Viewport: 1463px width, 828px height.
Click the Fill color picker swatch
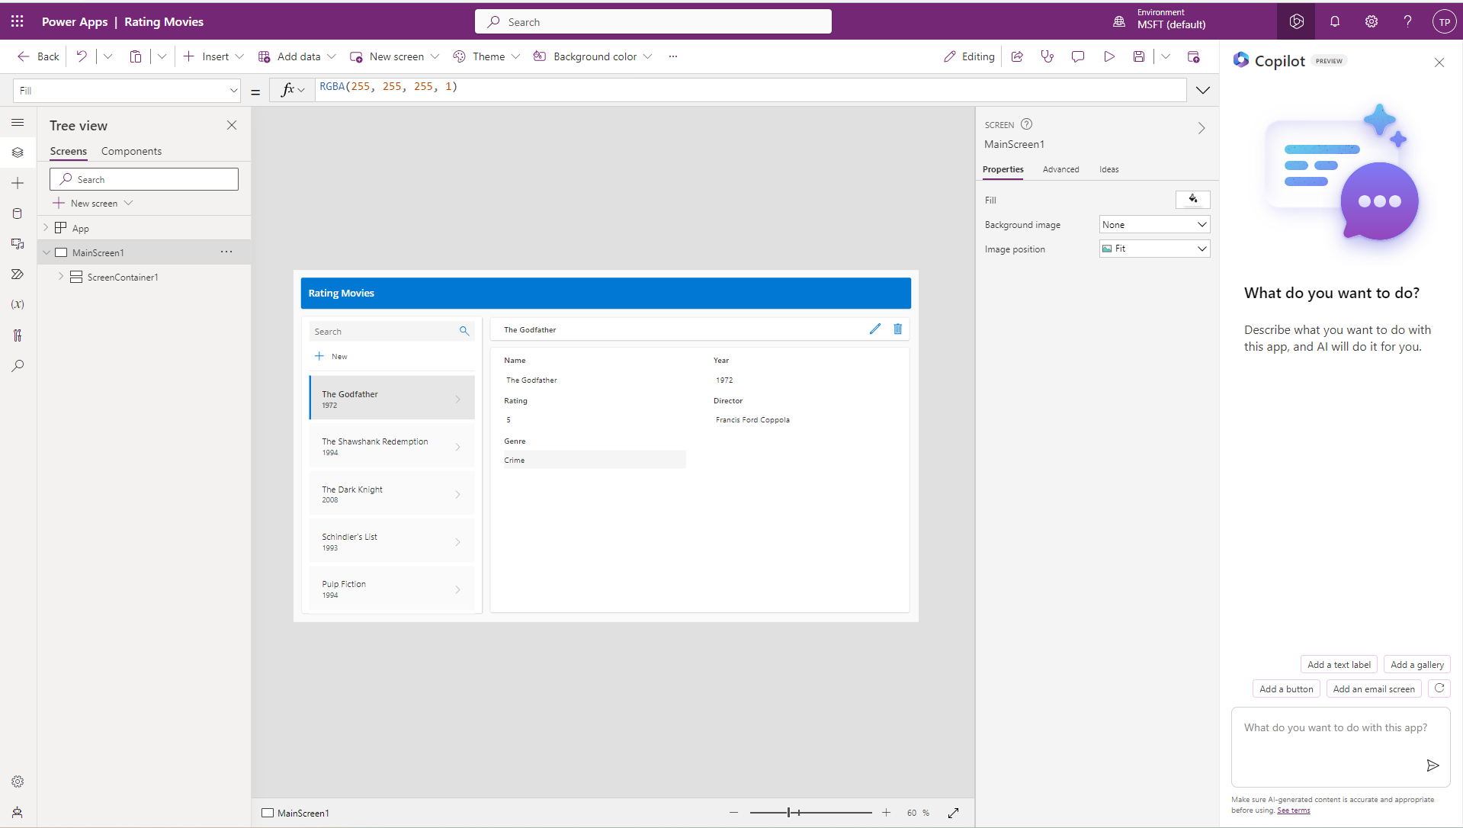pyautogui.click(x=1192, y=200)
